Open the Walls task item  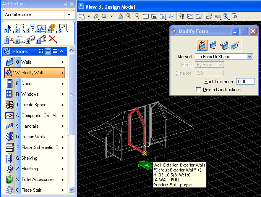point(35,62)
